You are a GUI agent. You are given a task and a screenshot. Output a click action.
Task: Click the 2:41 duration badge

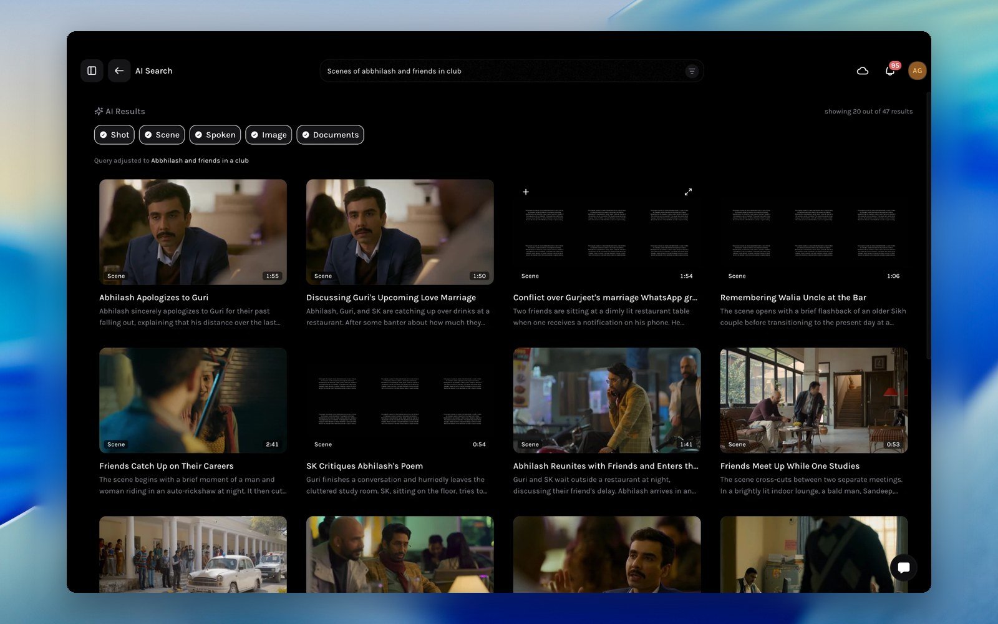[x=273, y=444]
